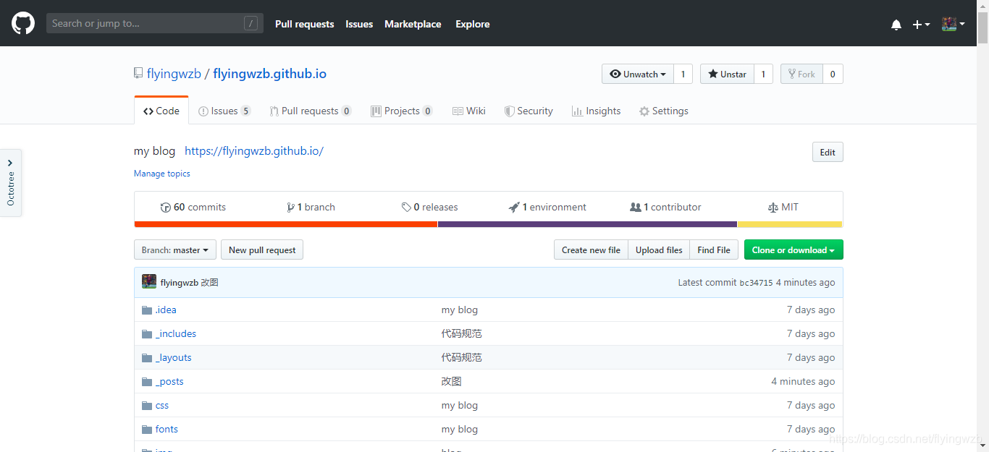
Task: Switch to the Pull requests repo tab
Action: pos(311,111)
